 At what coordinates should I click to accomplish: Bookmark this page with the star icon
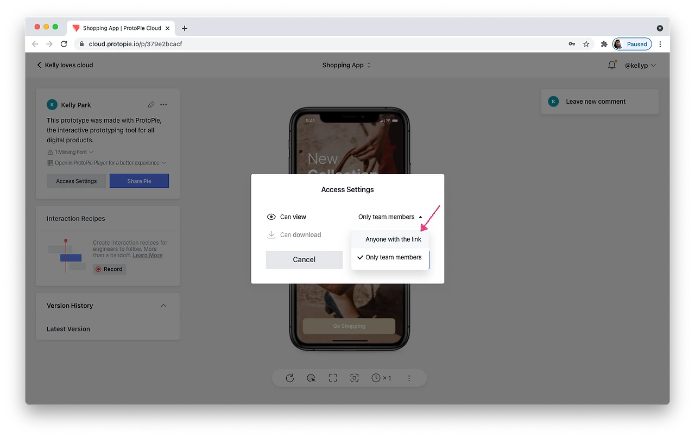(x=586, y=44)
